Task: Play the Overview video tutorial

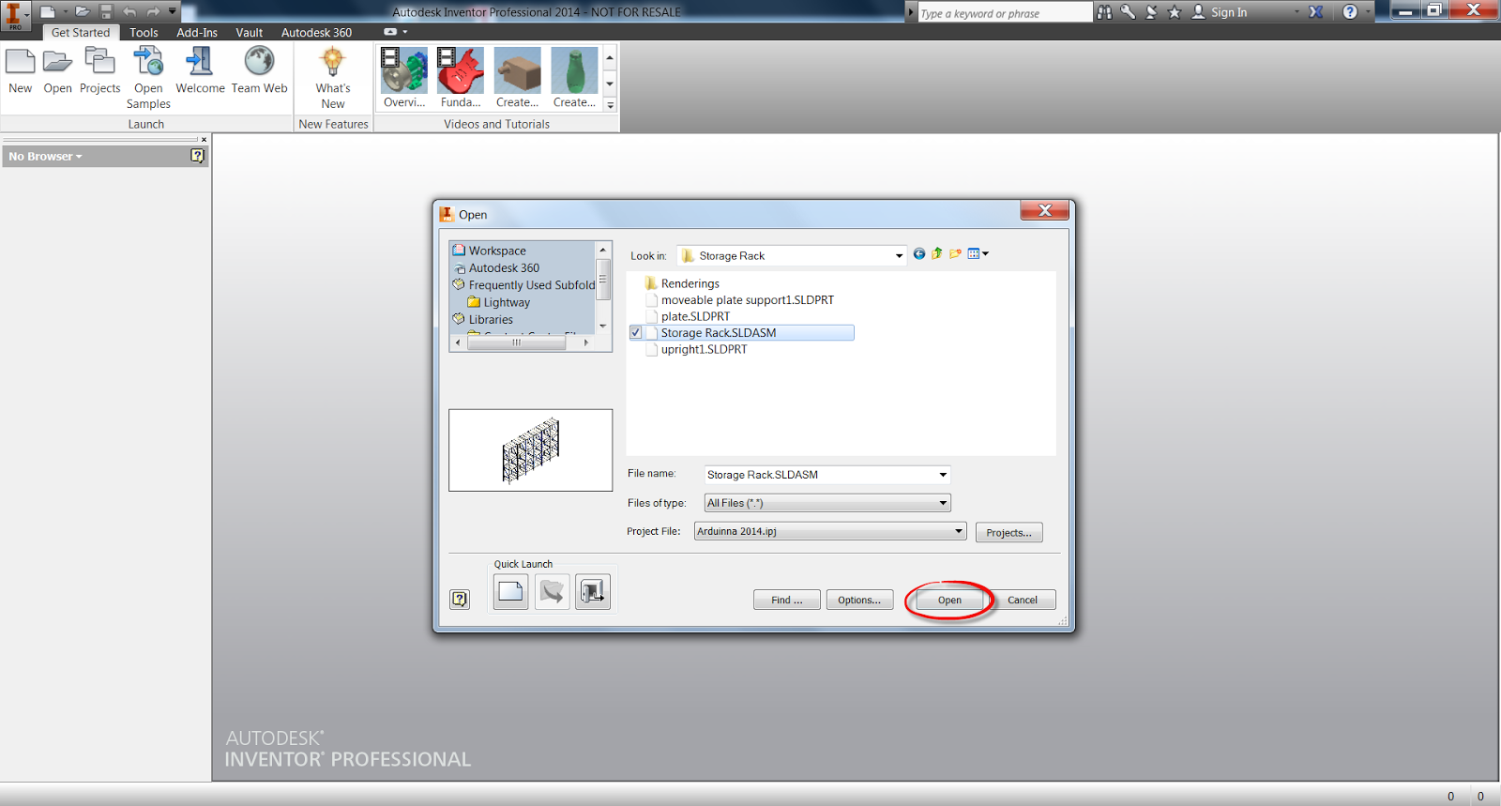Action: [404, 78]
